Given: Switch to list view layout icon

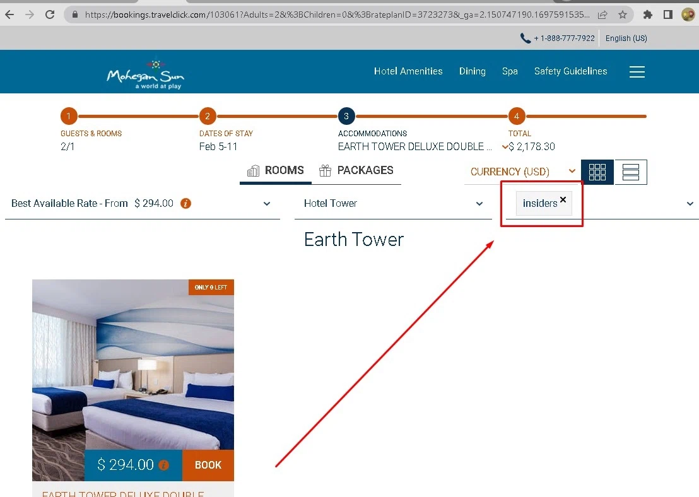Looking at the screenshot, I should pyautogui.click(x=631, y=172).
